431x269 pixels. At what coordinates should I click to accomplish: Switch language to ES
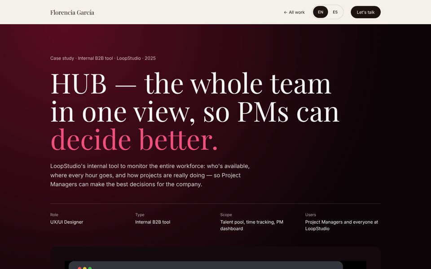click(335, 12)
